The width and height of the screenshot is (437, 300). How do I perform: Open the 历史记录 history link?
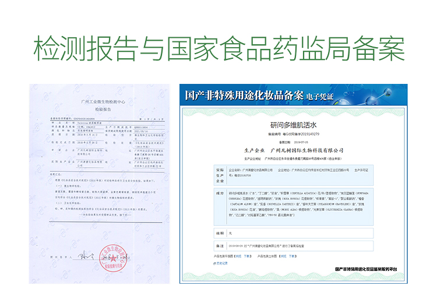tap(222, 263)
